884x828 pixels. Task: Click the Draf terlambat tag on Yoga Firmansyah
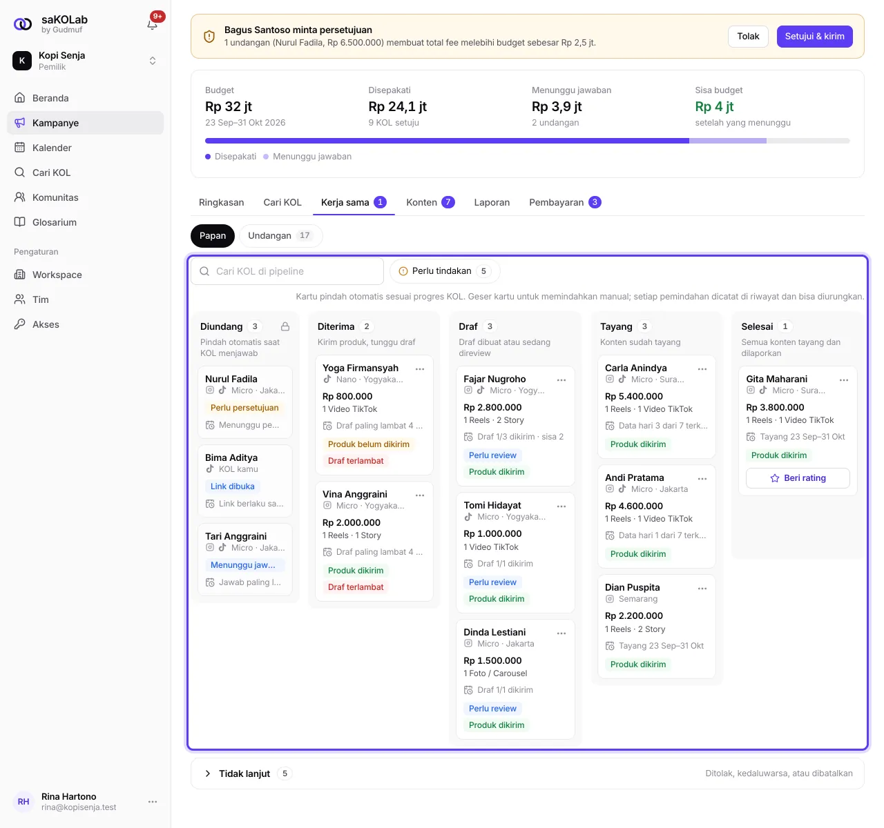(x=356, y=461)
